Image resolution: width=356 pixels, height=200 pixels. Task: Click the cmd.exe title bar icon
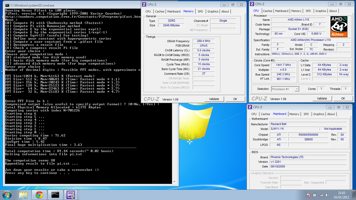[x=7, y=5]
